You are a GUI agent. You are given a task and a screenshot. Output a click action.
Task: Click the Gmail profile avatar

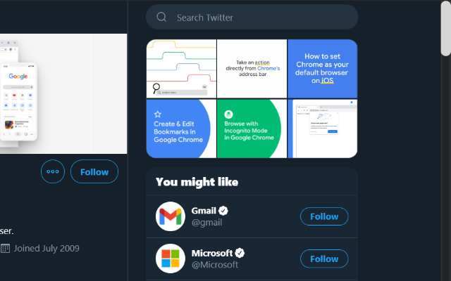[171, 216]
